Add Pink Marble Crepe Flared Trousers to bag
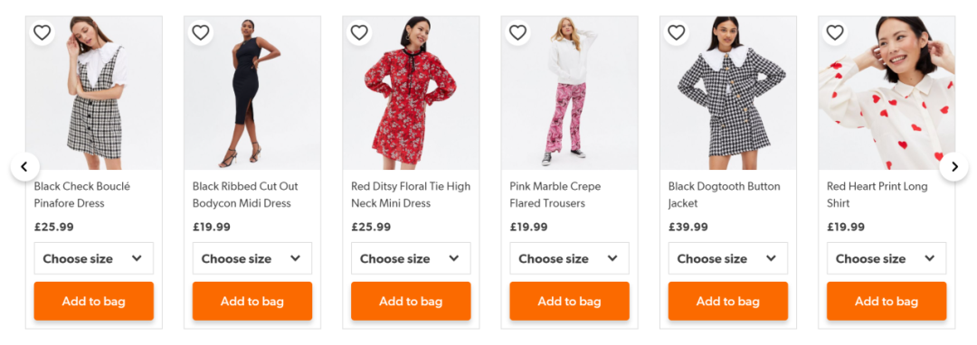Image resolution: width=977 pixels, height=345 pixels. pyautogui.click(x=570, y=302)
